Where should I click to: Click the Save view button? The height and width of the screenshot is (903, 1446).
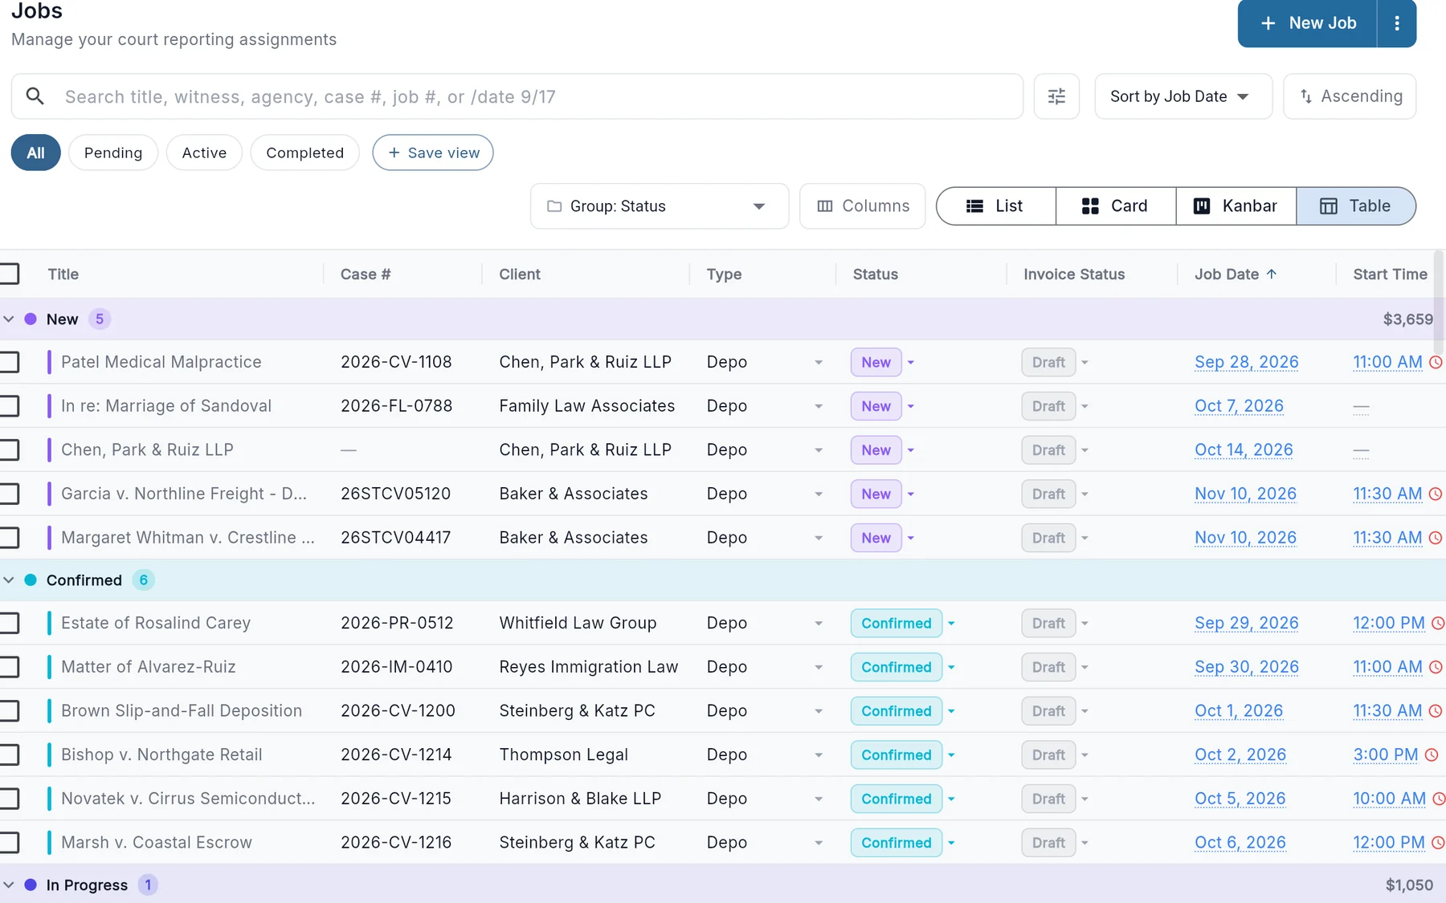(433, 153)
